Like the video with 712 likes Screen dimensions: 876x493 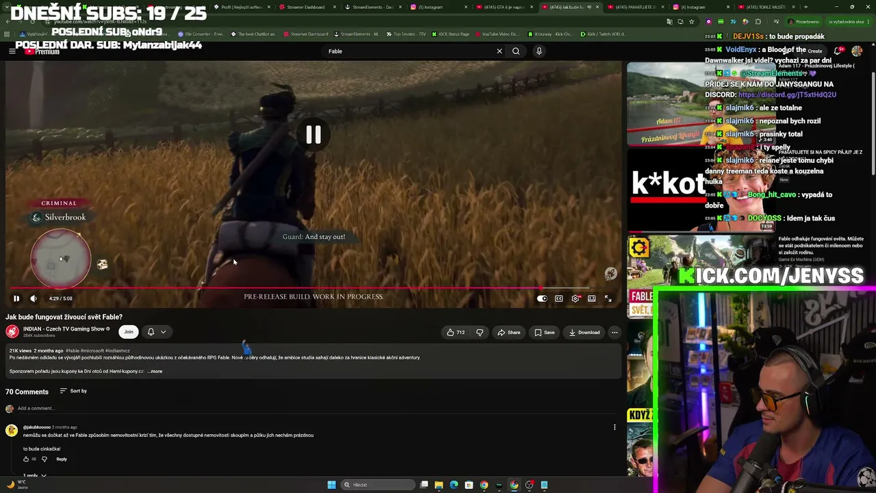[456, 333]
